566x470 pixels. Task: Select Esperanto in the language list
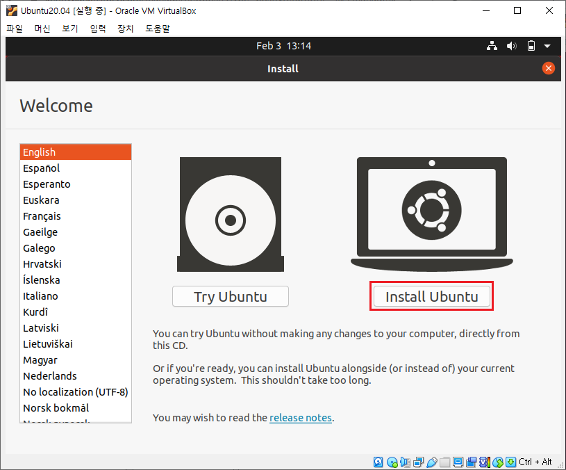coord(76,184)
